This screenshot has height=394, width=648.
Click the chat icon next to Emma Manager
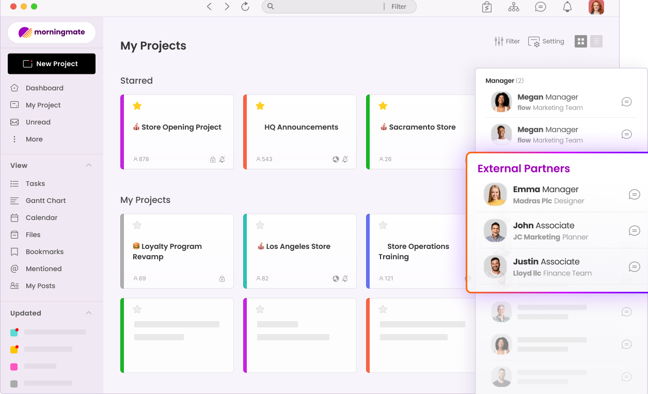[x=634, y=195]
